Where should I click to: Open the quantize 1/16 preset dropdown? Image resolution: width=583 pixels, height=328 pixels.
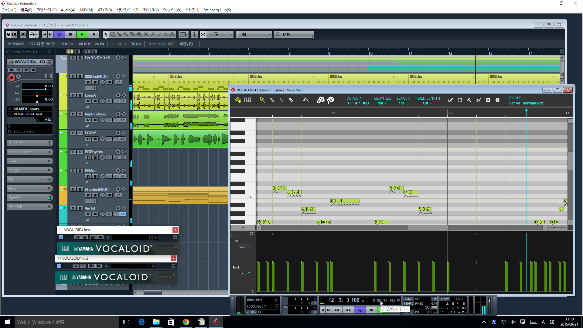297,34
